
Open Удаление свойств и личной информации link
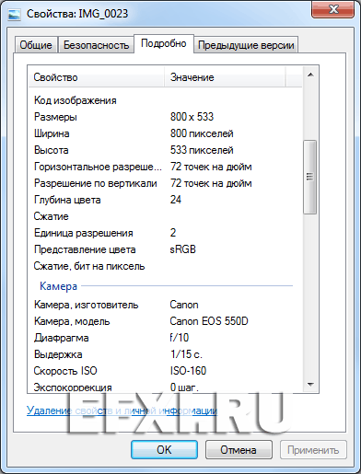coord(122,410)
